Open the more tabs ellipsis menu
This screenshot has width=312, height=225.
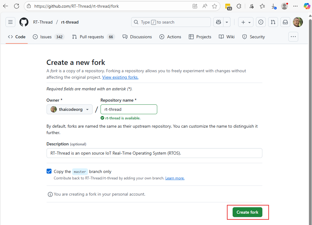(x=293, y=37)
